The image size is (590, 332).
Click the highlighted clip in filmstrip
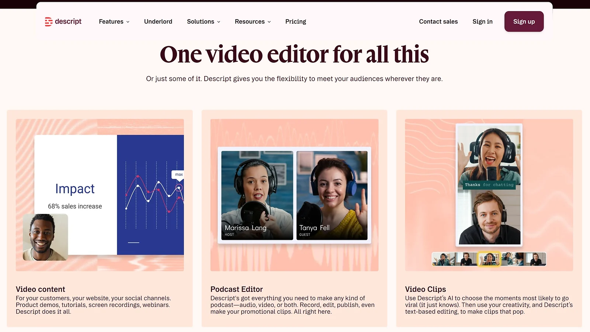[x=489, y=259]
